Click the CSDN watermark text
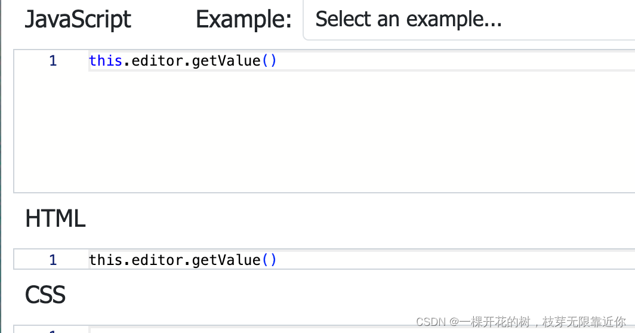This screenshot has width=635, height=333. [521, 322]
